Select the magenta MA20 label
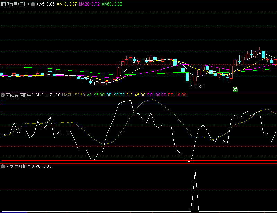The height and width of the screenshot is (213, 277). click(89, 4)
